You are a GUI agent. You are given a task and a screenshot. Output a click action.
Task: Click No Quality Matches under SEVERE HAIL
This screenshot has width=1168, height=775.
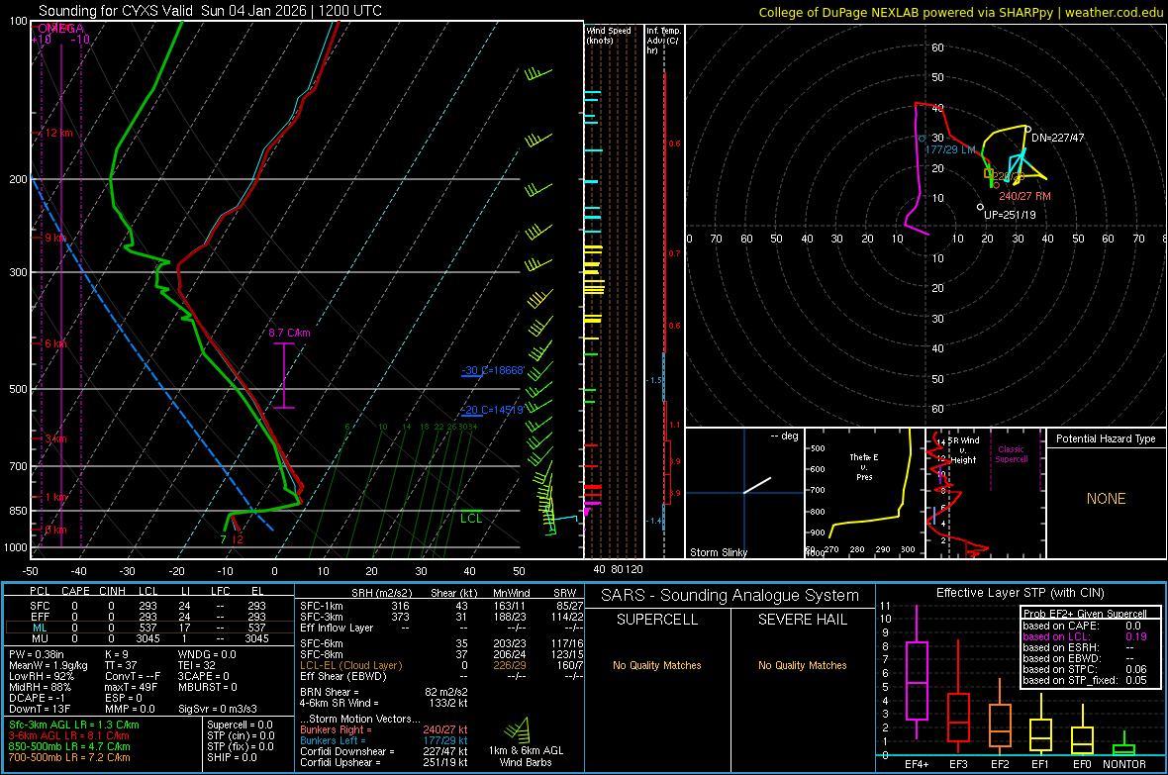[802, 665]
